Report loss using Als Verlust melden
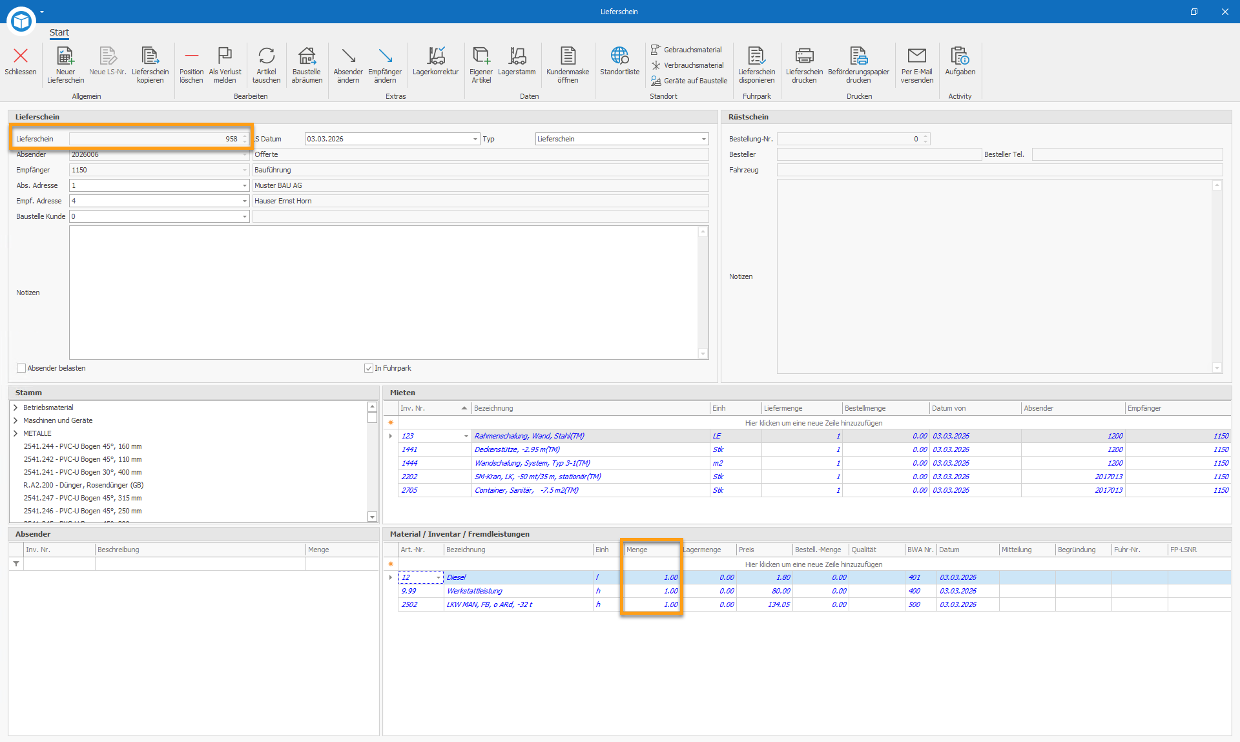This screenshot has height=742, width=1240. click(225, 65)
